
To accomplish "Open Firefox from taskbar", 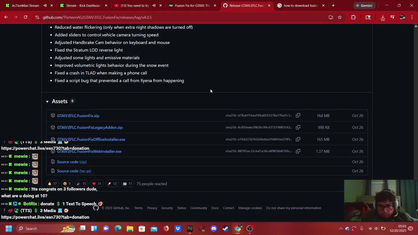I will click(166, 228).
